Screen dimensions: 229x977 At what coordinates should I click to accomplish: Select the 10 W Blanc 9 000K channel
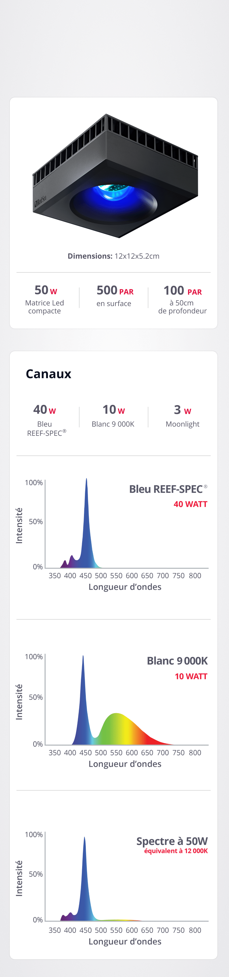pyautogui.click(x=113, y=416)
